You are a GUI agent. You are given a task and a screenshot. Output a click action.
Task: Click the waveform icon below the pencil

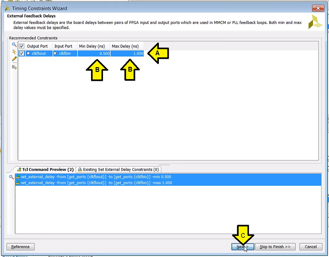point(14,67)
